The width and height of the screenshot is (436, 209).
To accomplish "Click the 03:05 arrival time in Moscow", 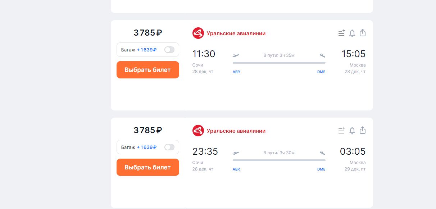I will [353, 151].
